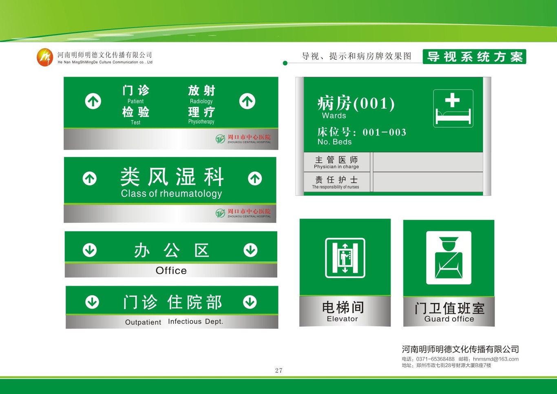This screenshot has width=557, height=394.
Task: Click the 导视系统方案 green title banner
Action: coord(474,57)
